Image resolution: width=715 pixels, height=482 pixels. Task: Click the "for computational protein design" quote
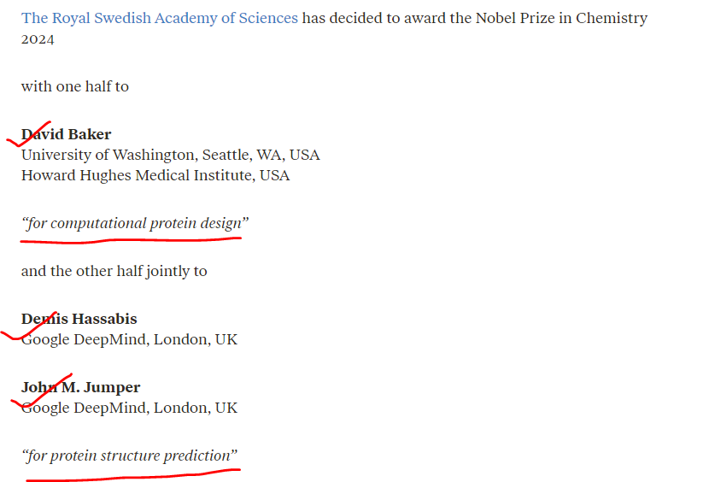pyautogui.click(x=135, y=223)
